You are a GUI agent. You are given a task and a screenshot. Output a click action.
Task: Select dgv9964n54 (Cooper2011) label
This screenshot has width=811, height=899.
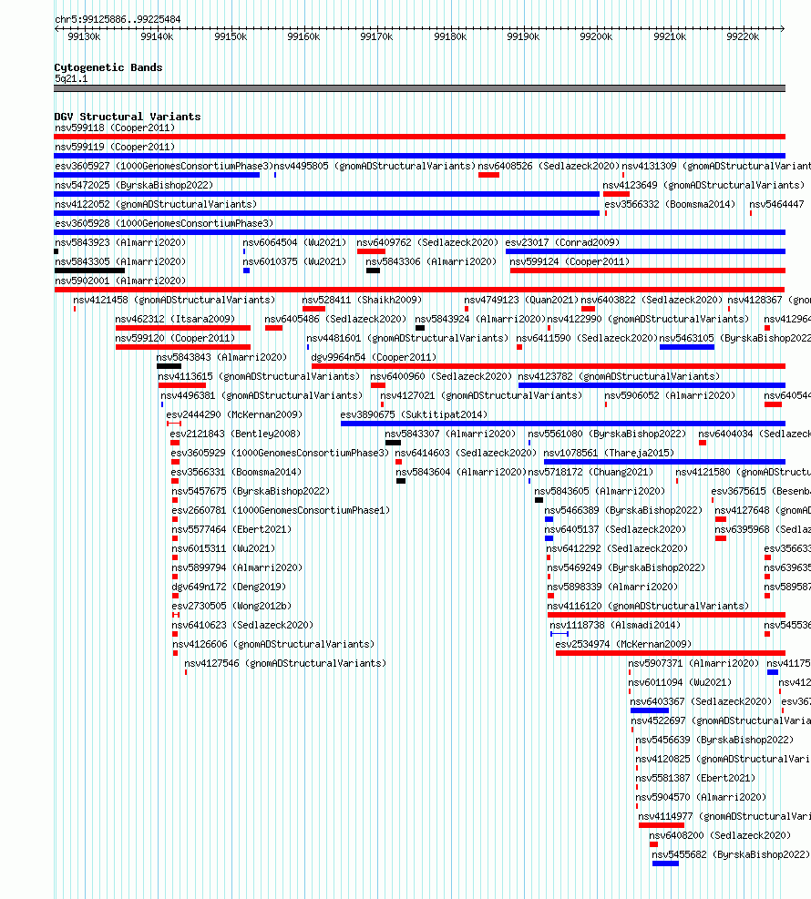pyautogui.click(x=374, y=357)
